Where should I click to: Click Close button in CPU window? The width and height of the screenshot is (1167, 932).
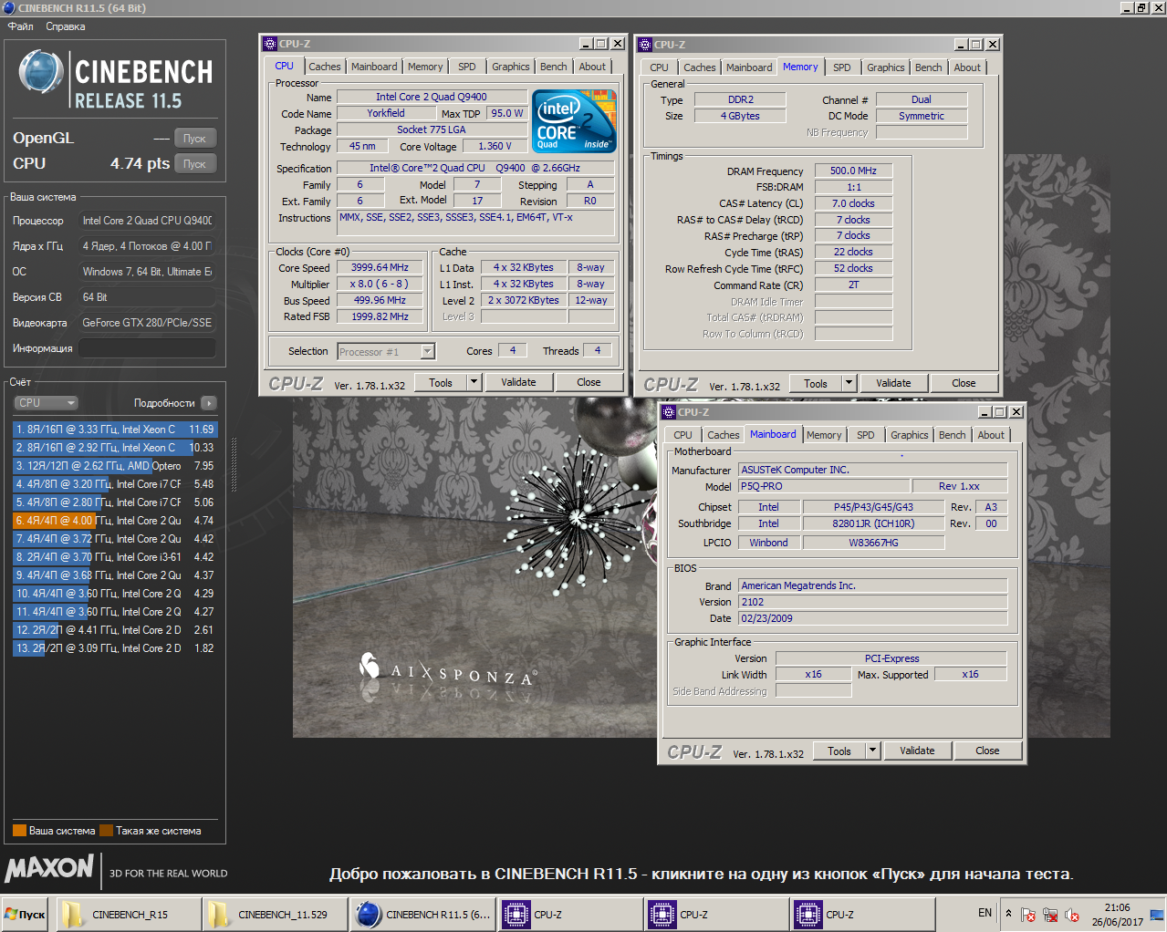[589, 382]
